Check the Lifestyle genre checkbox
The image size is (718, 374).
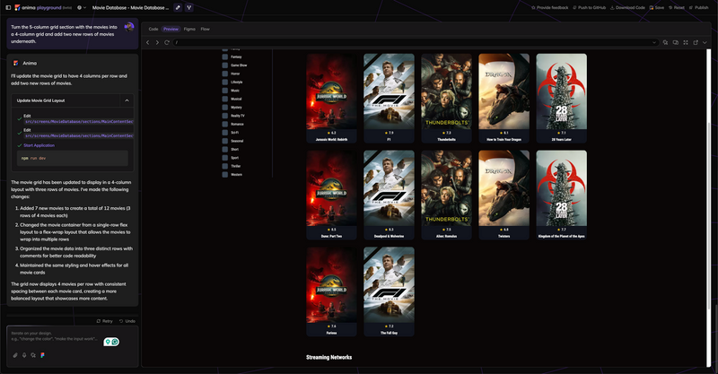[225, 83]
